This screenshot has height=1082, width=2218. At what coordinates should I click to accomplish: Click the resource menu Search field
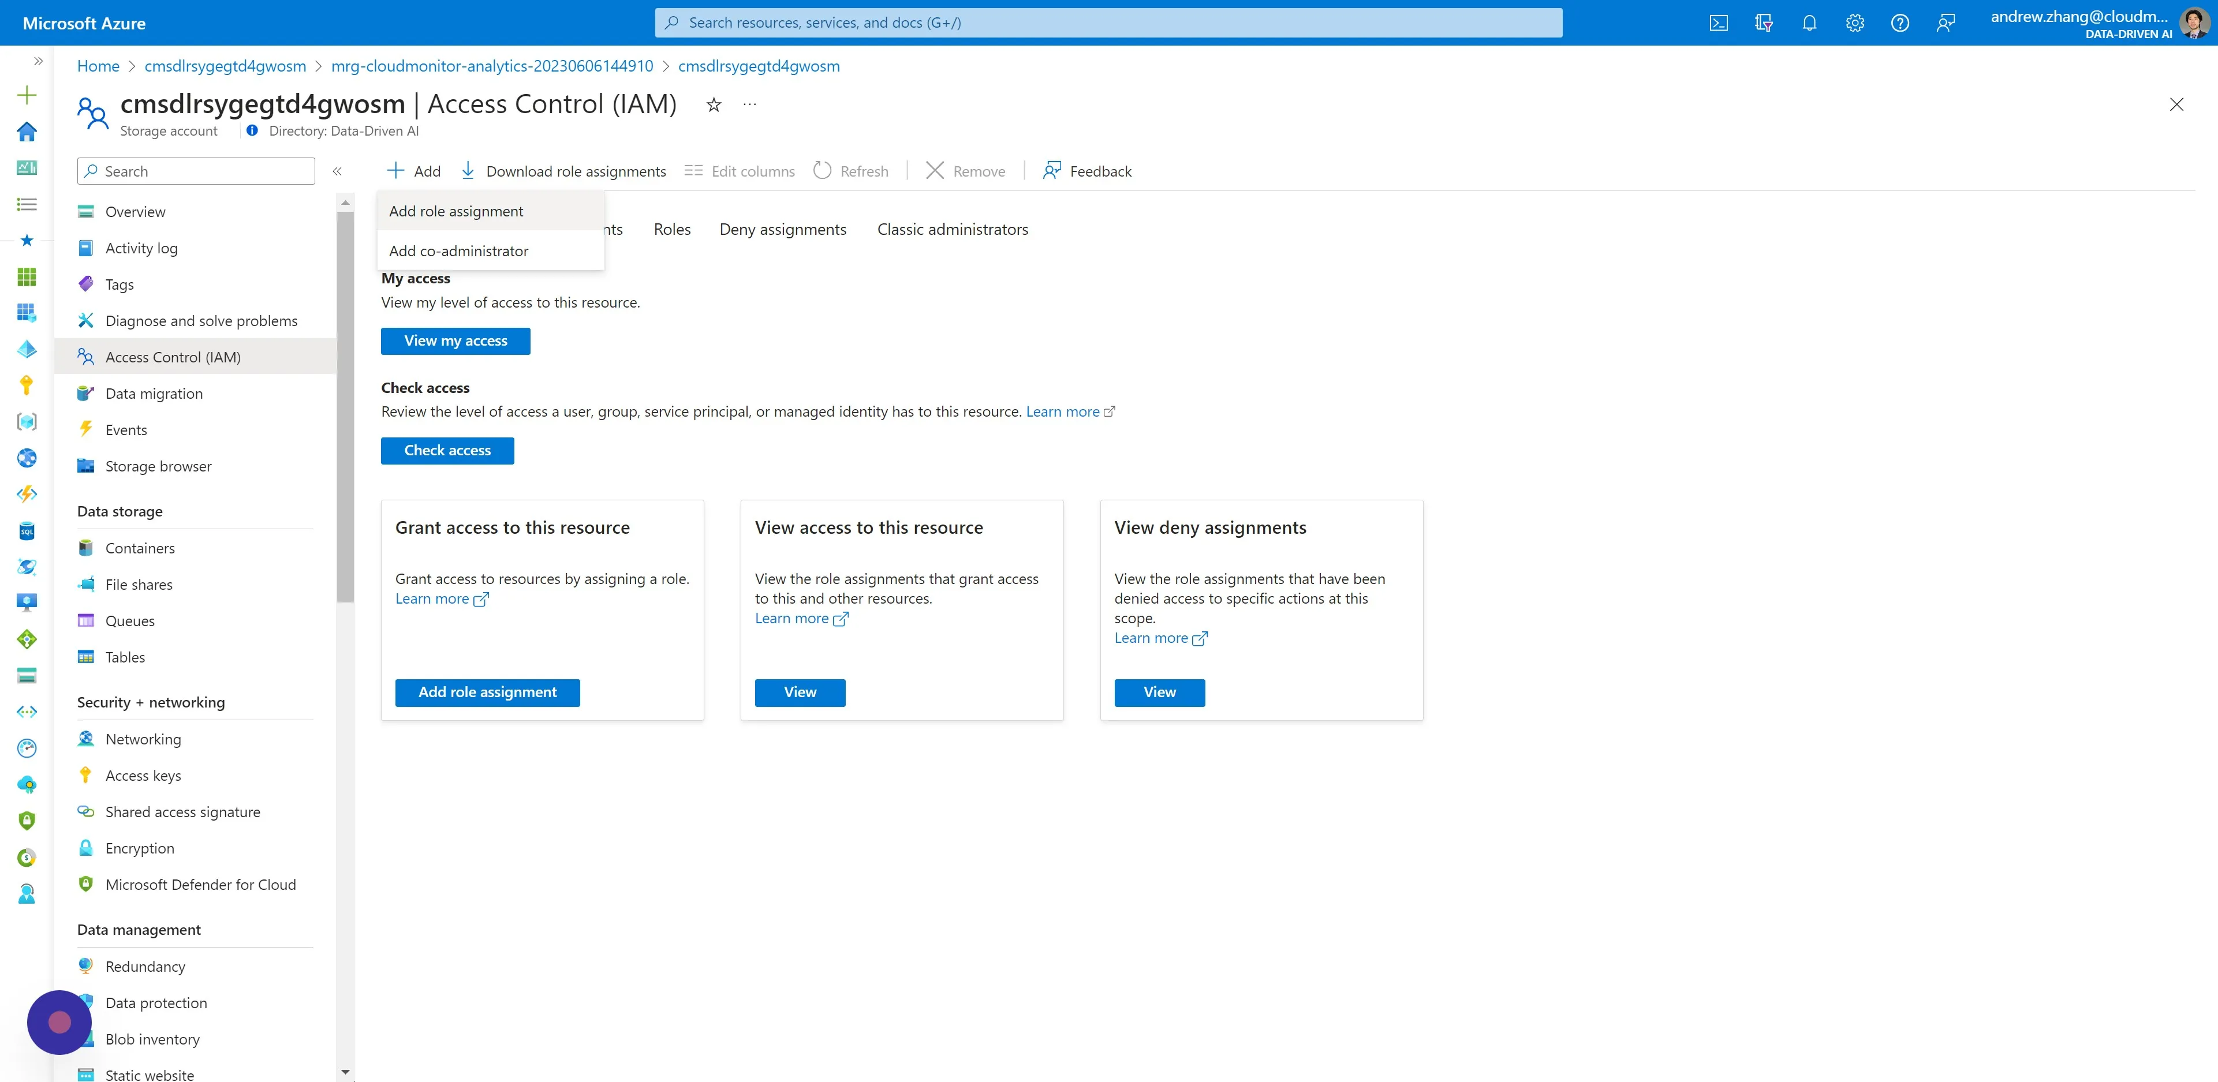(x=196, y=171)
